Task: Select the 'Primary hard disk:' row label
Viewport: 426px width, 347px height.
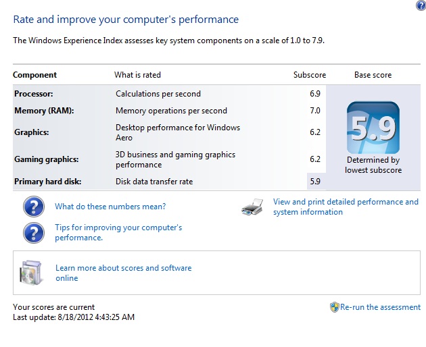Action: click(x=48, y=182)
